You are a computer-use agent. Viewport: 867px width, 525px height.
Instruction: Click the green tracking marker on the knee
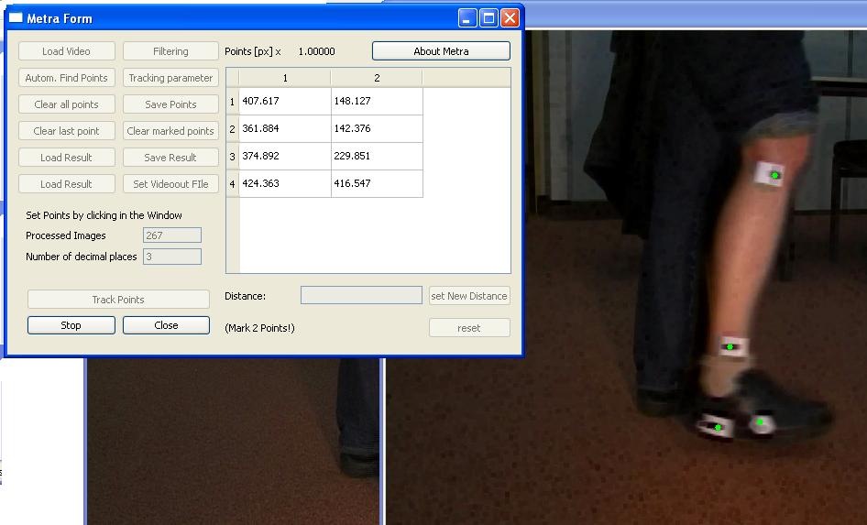tap(774, 174)
